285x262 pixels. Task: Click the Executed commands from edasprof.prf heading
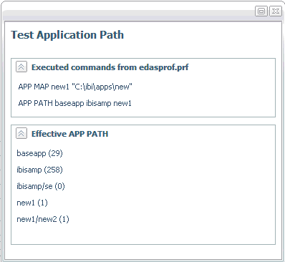pyautogui.click(x=110, y=67)
